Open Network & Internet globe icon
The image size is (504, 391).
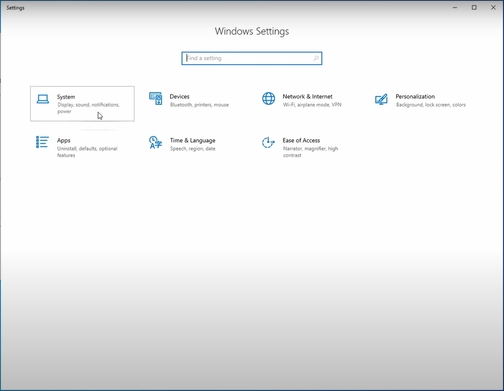point(268,99)
